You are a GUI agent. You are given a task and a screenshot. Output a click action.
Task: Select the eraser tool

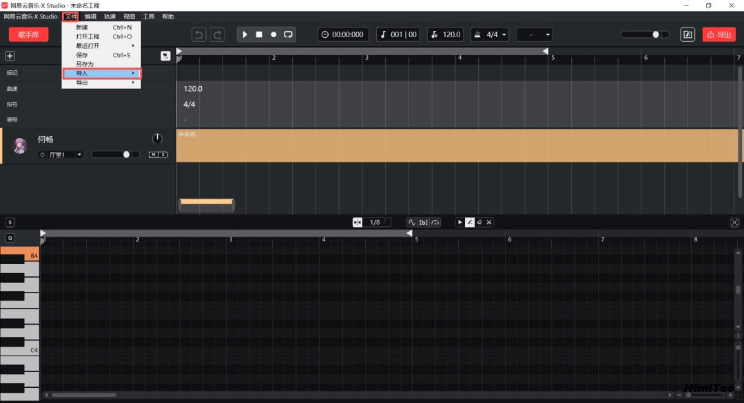[x=479, y=222]
